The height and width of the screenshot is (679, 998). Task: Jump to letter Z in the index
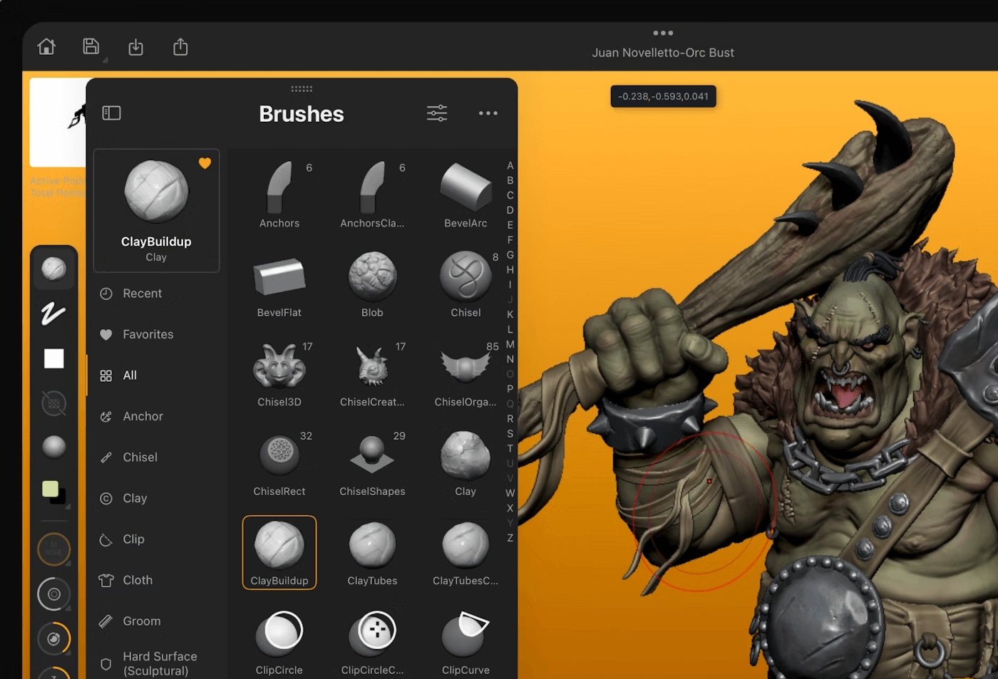(510, 538)
